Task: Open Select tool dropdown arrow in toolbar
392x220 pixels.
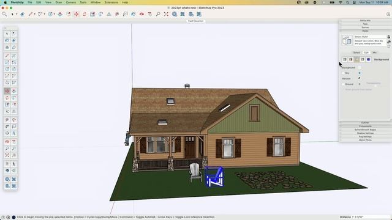Action: coord(17,14)
